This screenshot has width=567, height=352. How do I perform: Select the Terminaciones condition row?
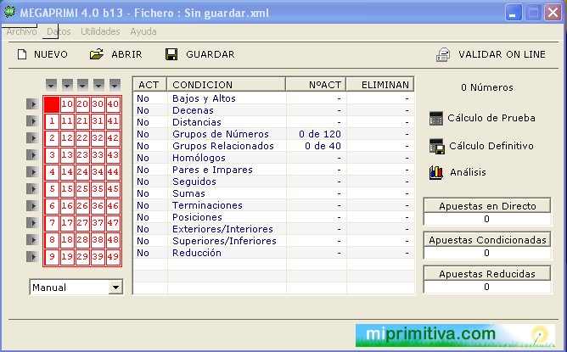click(x=273, y=205)
